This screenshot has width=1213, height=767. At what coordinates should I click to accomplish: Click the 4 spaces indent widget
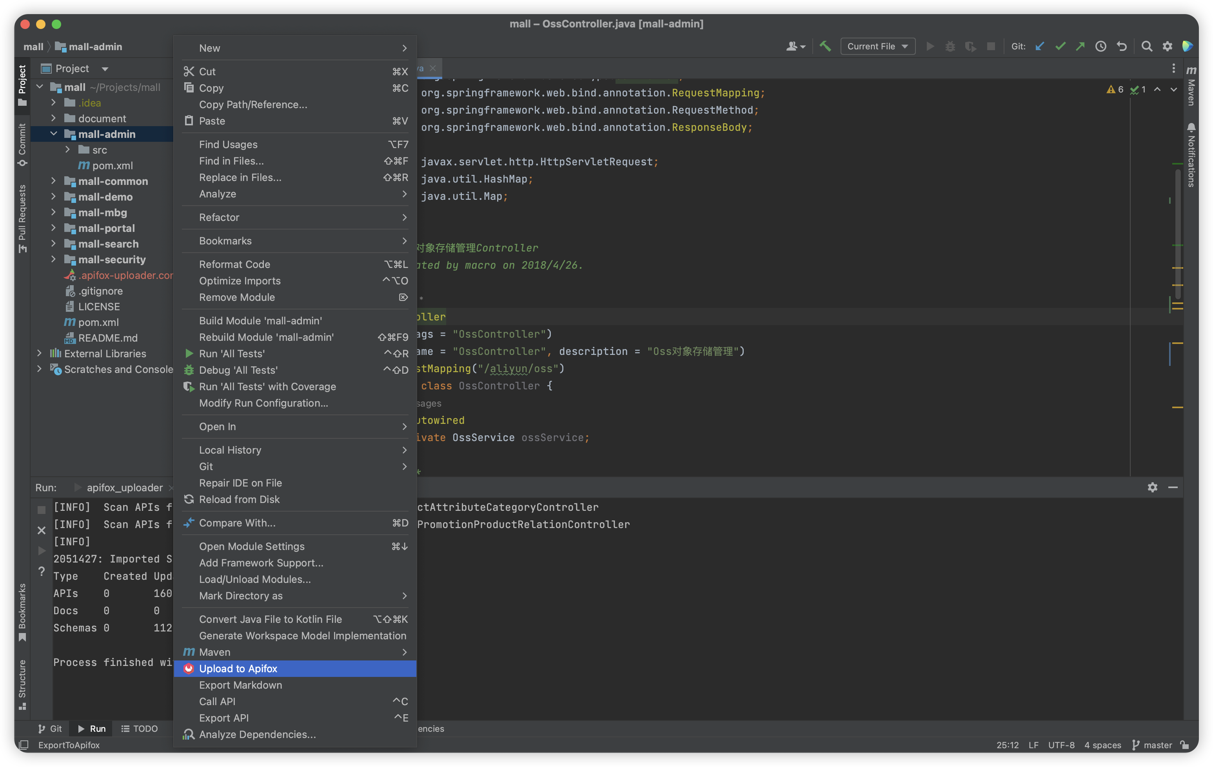click(x=1102, y=745)
